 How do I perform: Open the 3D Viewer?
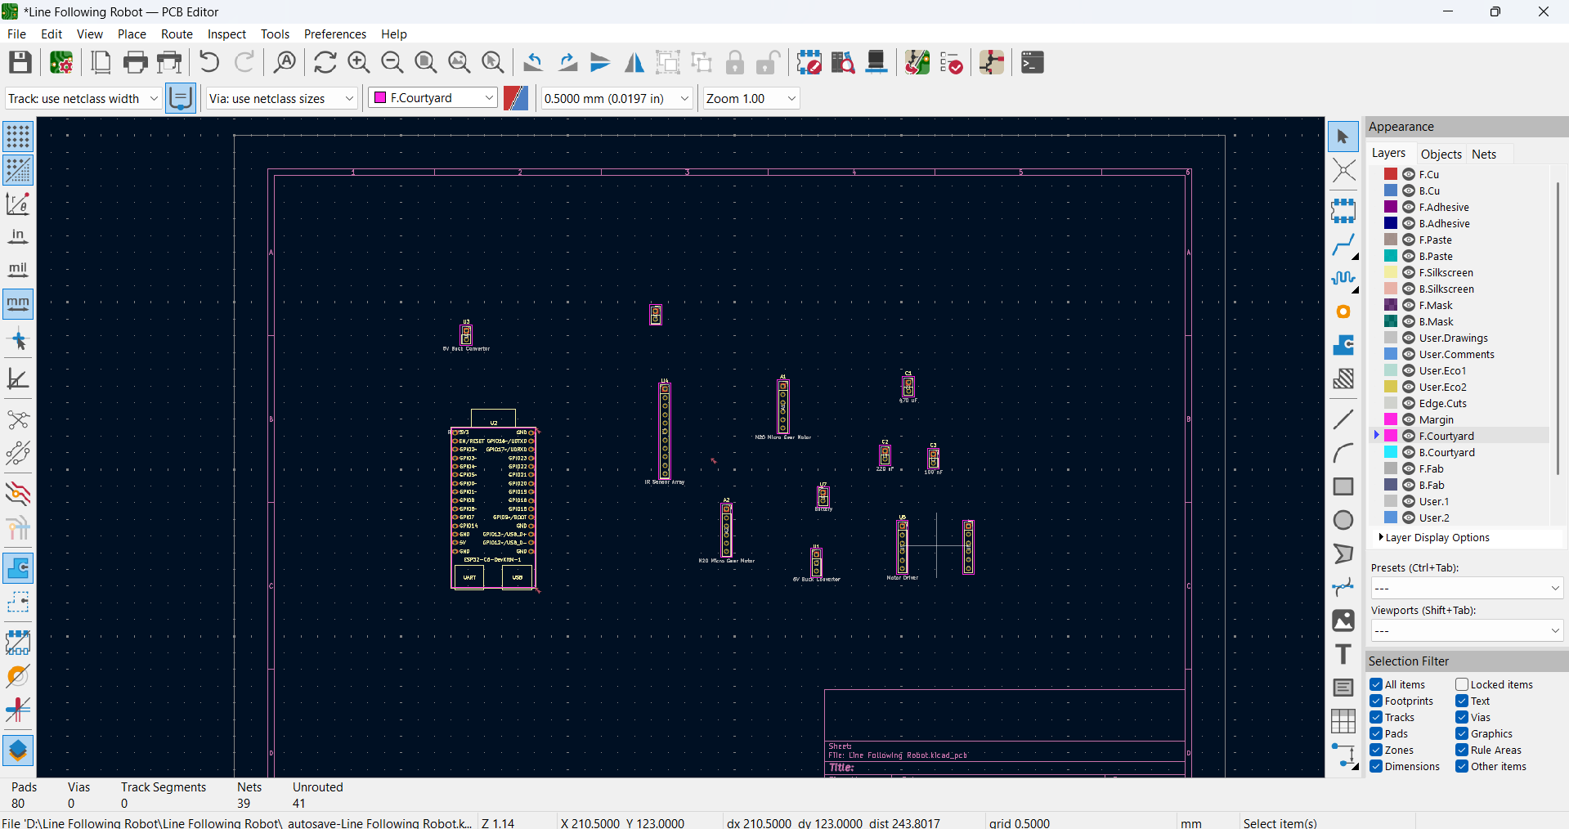pos(876,62)
